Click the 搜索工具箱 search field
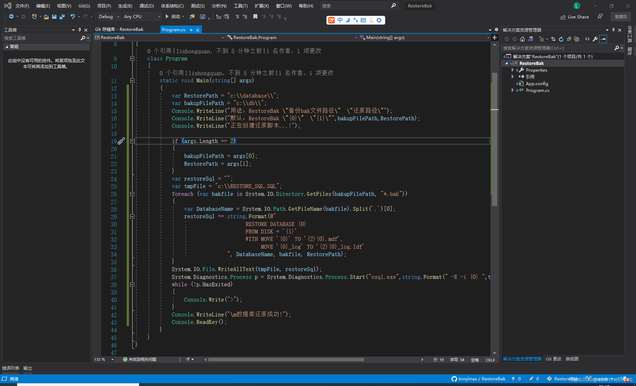This screenshot has height=386, width=636. coord(42,38)
